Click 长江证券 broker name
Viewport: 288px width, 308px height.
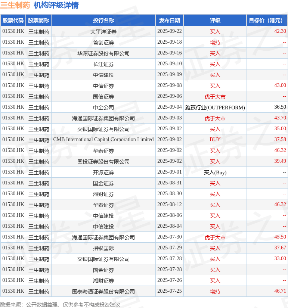point(103,64)
